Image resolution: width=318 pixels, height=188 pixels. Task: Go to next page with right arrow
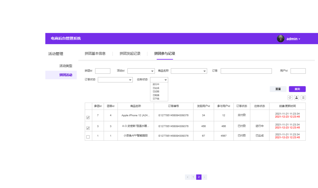[x=204, y=177]
